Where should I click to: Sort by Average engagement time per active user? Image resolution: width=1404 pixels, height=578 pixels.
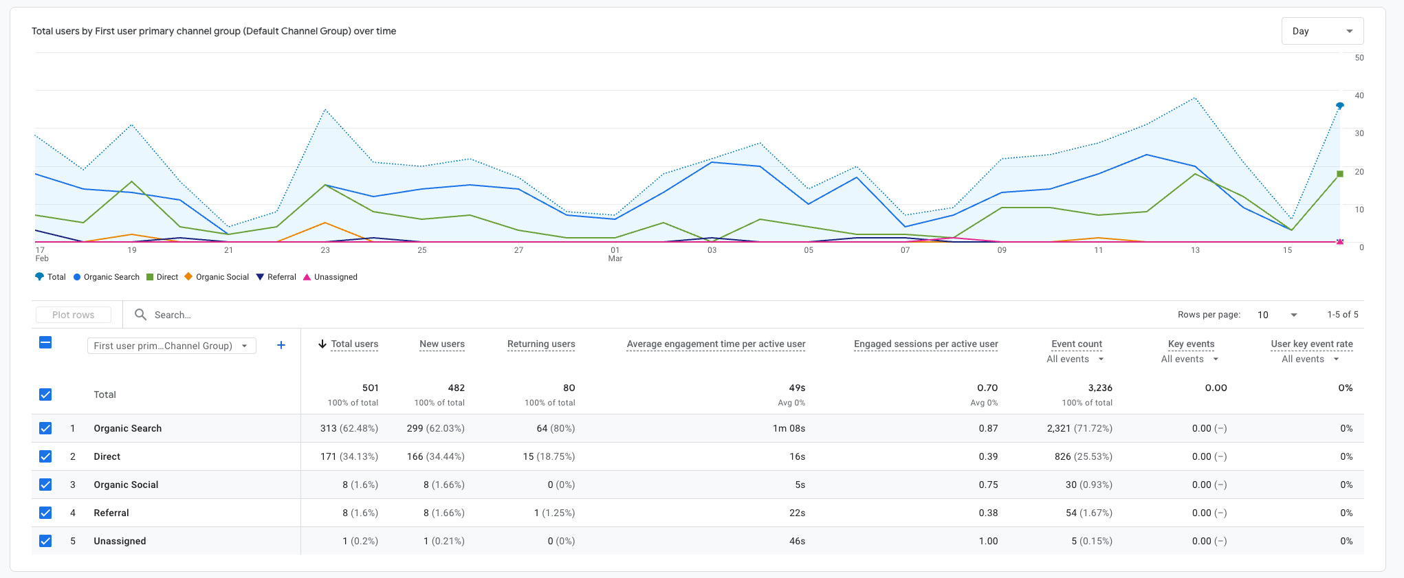(716, 344)
